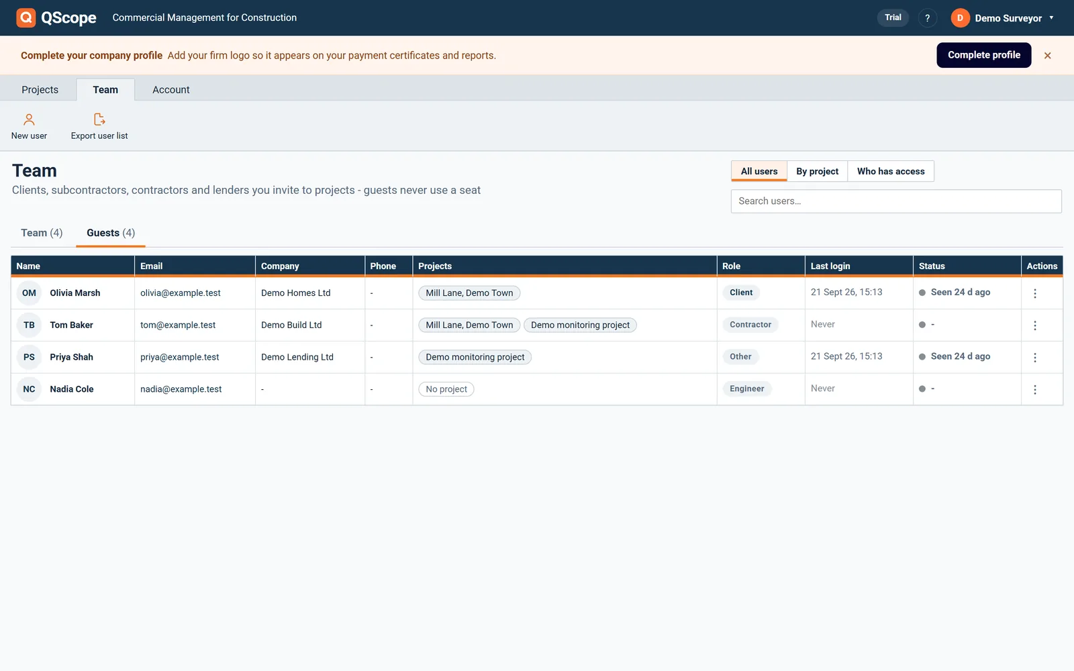Switch to the Projects tab
This screenshot has height=671, width=1074.
pos(40,90)
